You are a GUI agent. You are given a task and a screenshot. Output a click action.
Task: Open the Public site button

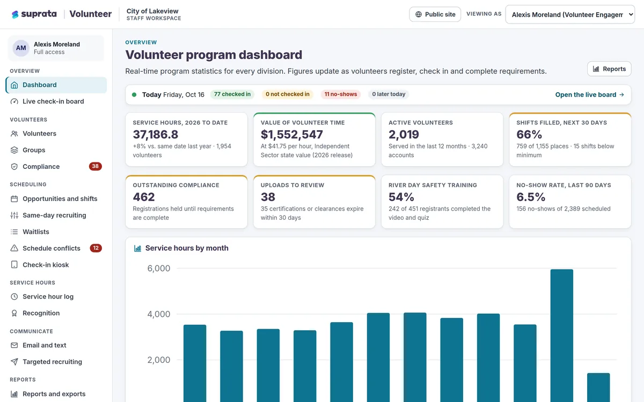435,14
